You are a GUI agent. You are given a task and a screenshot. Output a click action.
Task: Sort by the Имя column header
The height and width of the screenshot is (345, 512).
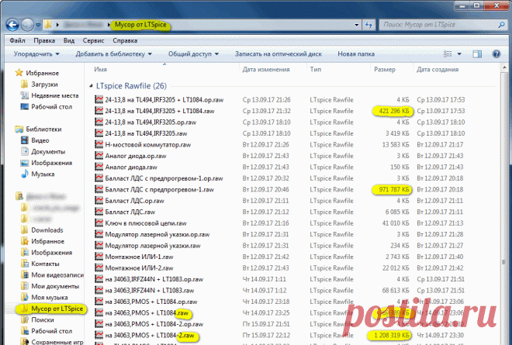(x=101, y=70)
